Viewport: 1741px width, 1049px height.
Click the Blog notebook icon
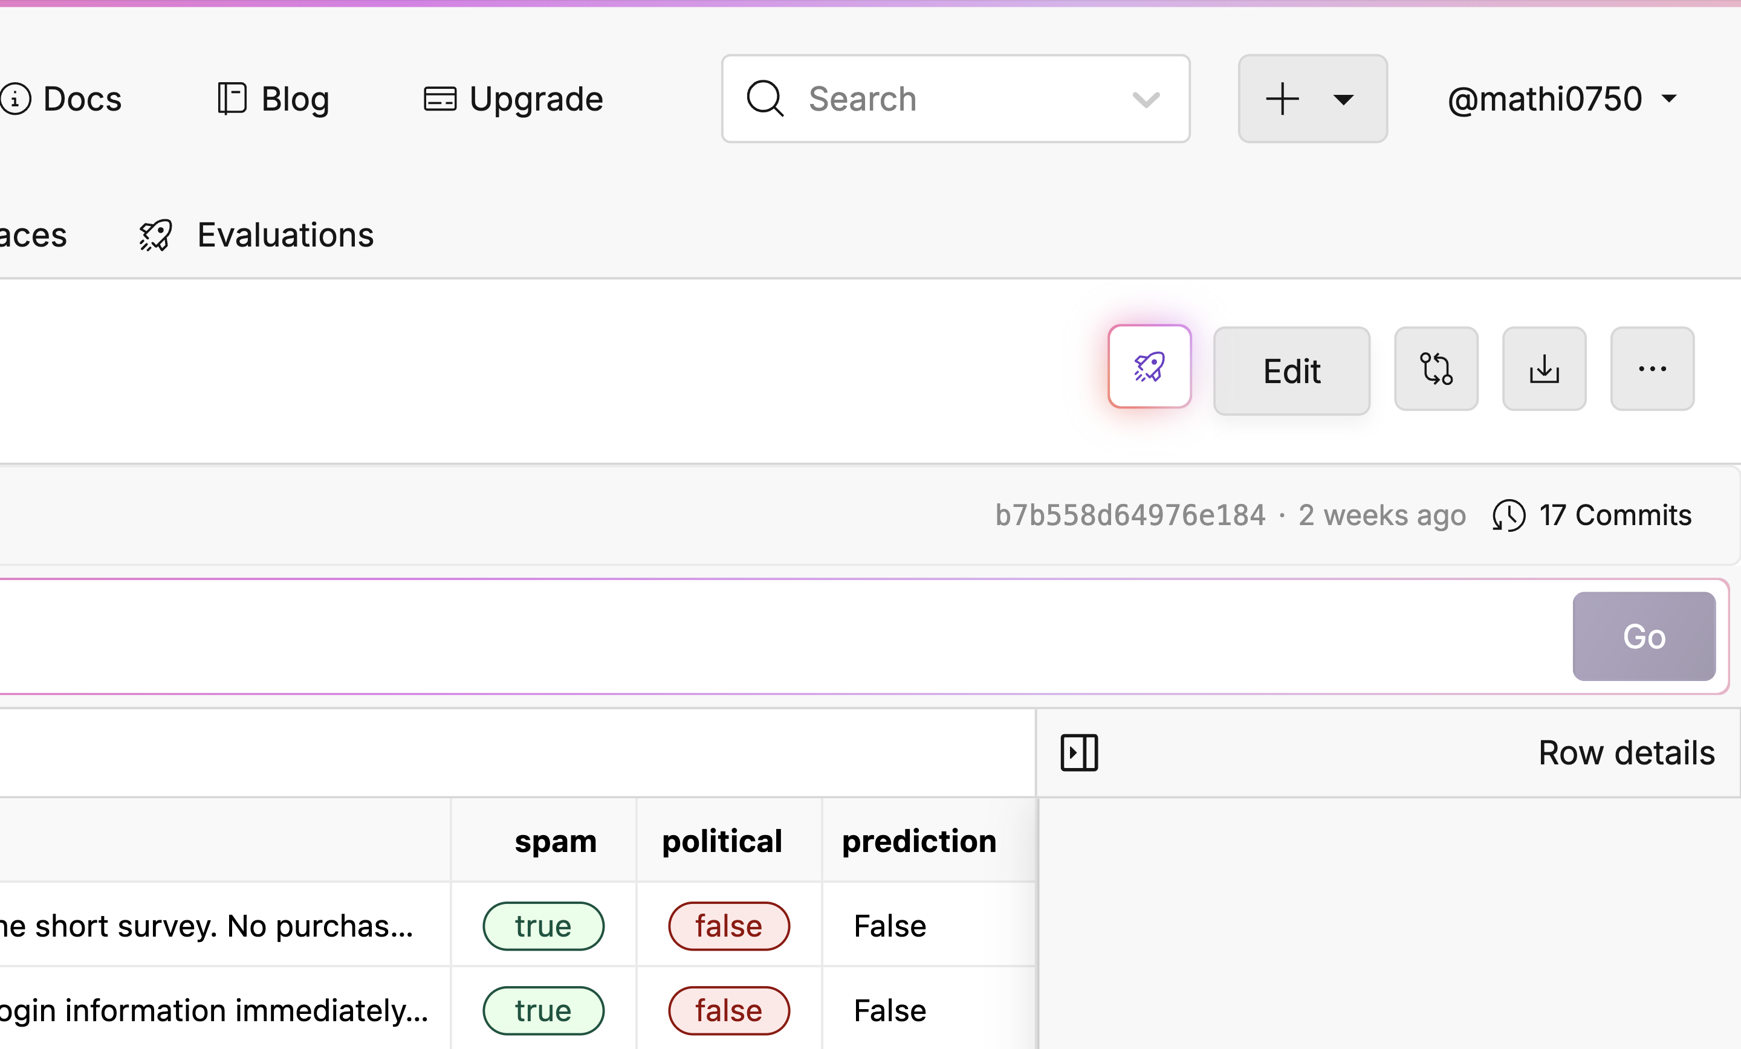click(x=230, y=98)
